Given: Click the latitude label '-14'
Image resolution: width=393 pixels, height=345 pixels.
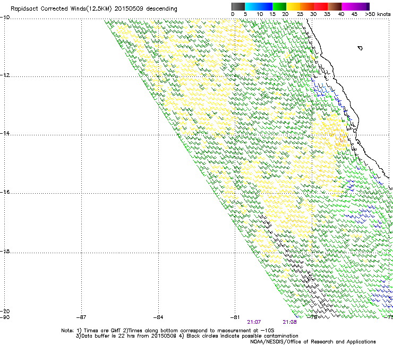Looking at the screenshot, I should pos(5,133).
